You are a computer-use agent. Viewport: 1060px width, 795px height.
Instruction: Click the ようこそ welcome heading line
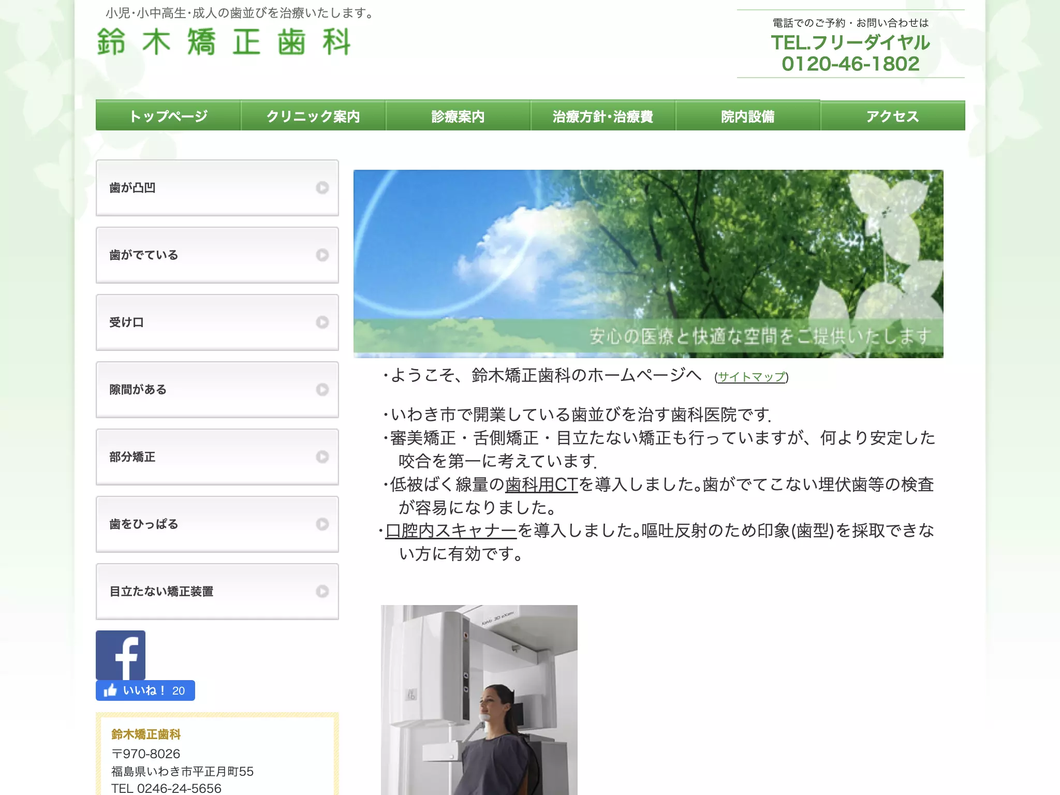542,375
